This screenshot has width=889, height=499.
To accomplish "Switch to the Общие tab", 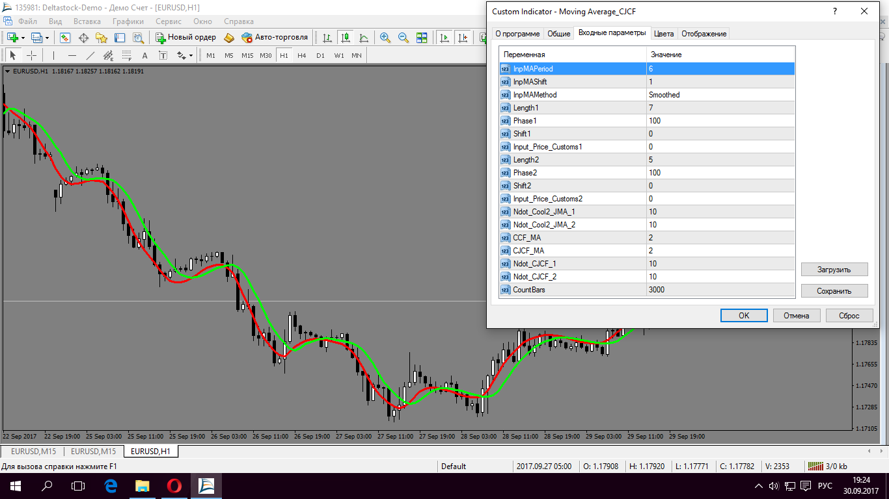I will 558,34.
